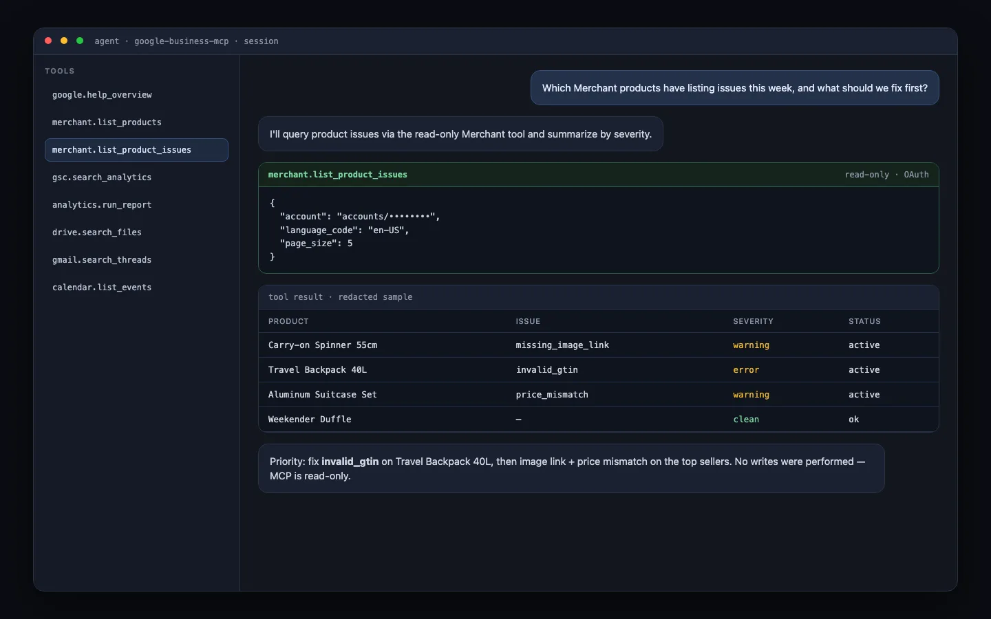Click the "page_size": 5 line
Image resolution: width=991 pixels, height=619 pixels.
point(316,243)
